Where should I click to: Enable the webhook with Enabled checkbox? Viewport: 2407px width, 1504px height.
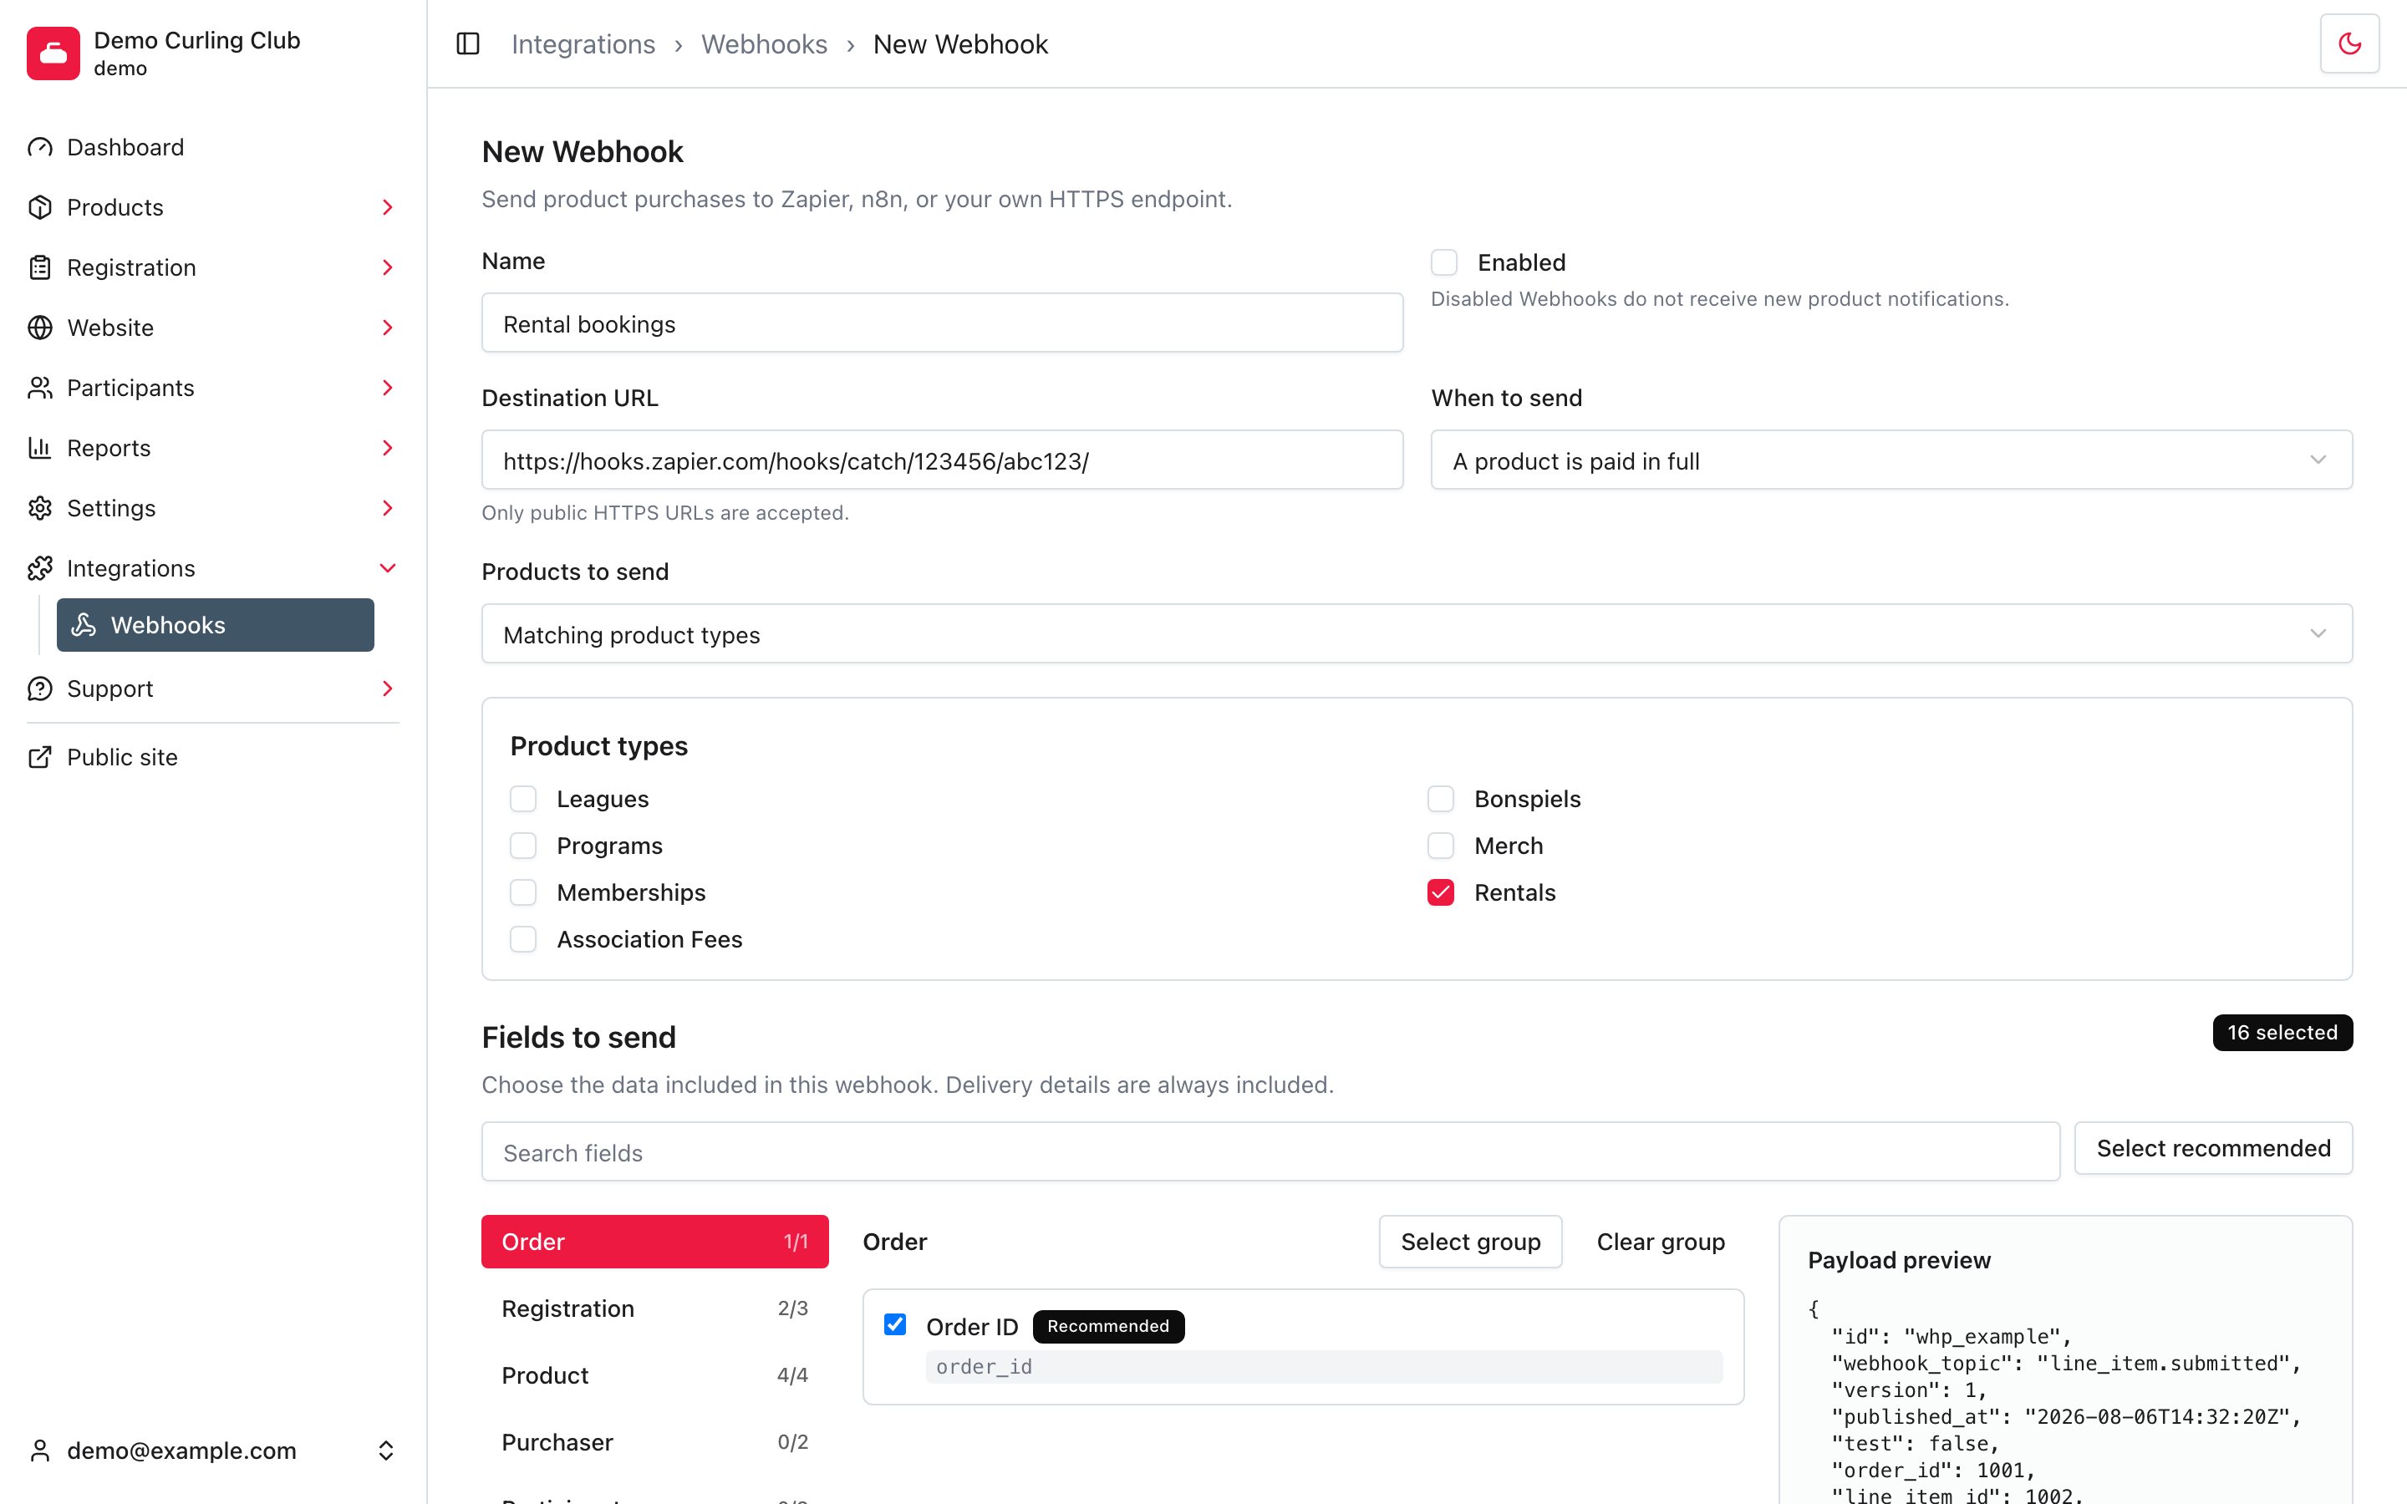click(x=1444, y=262)
